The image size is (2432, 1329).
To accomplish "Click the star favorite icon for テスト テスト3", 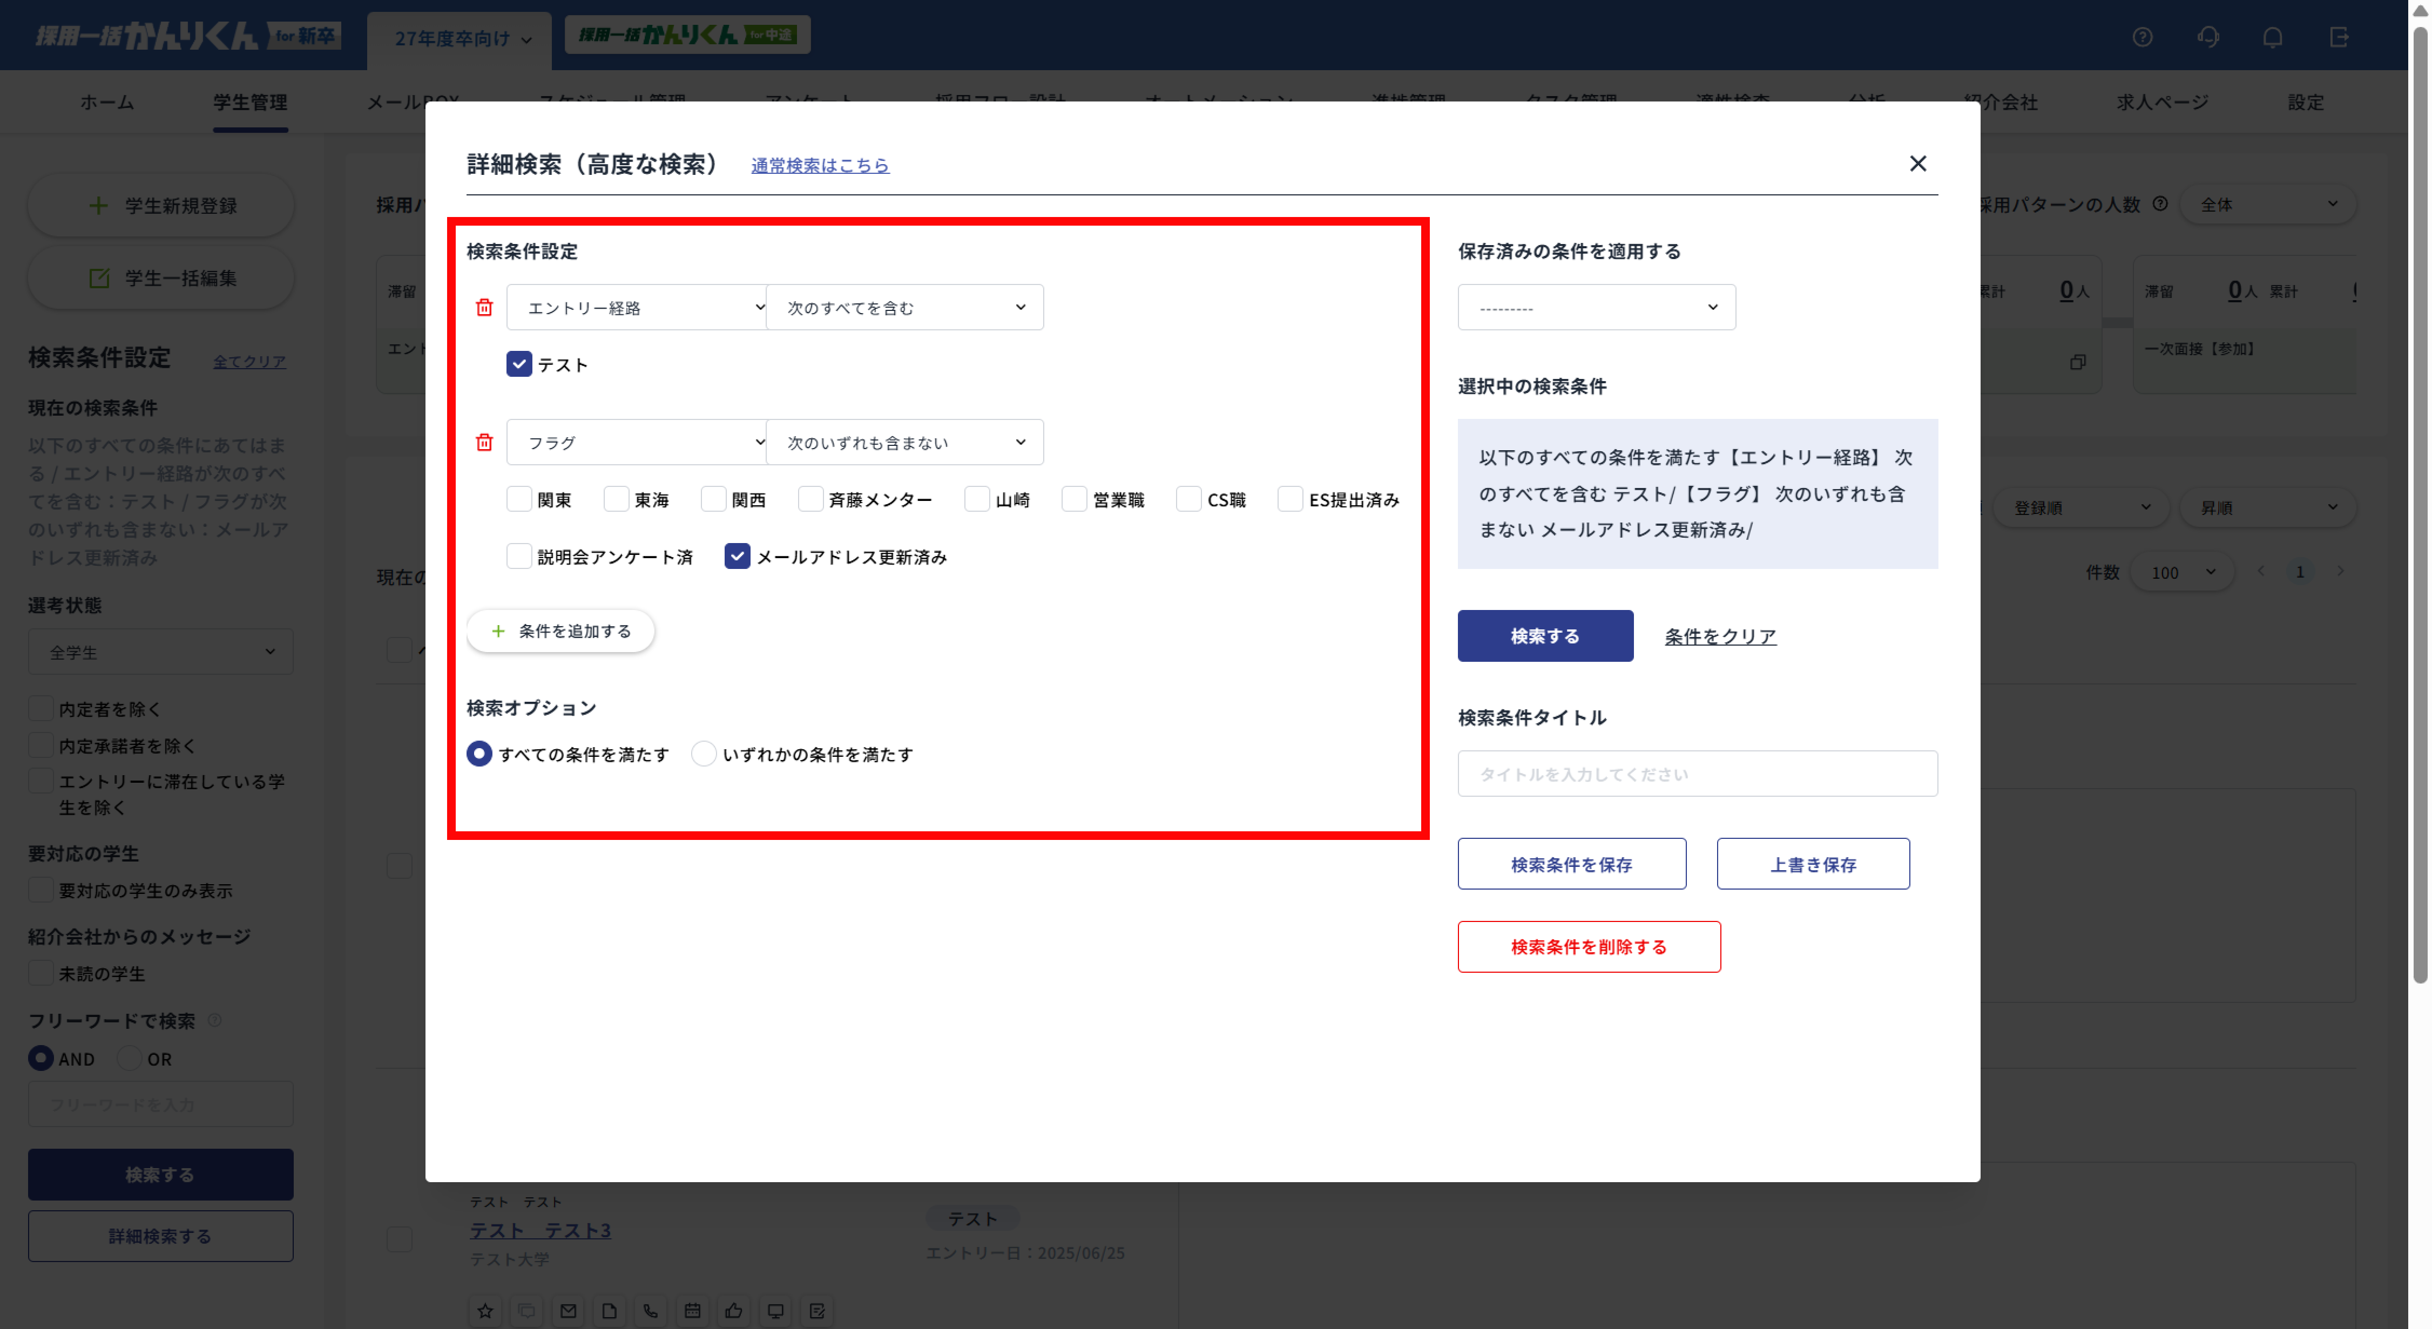I will coord(485,1311).
